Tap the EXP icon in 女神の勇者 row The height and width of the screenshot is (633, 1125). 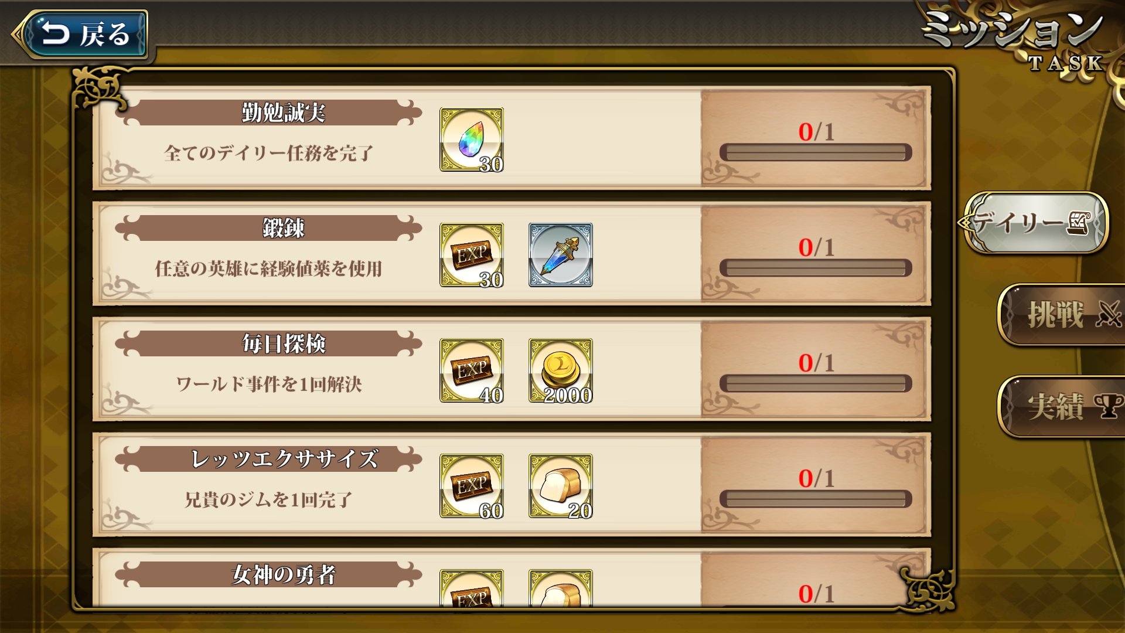coord(472,588)
